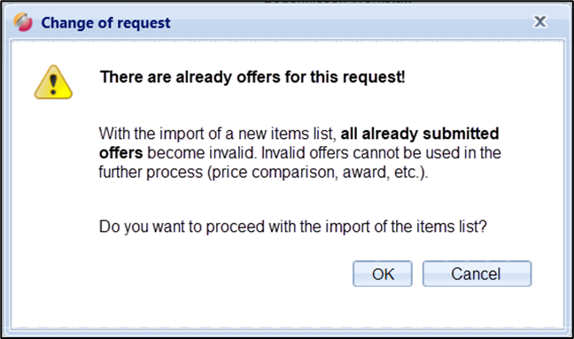Cancel the items list import
Viewport: 574px width, 339px height.
[x=477, y=274]
